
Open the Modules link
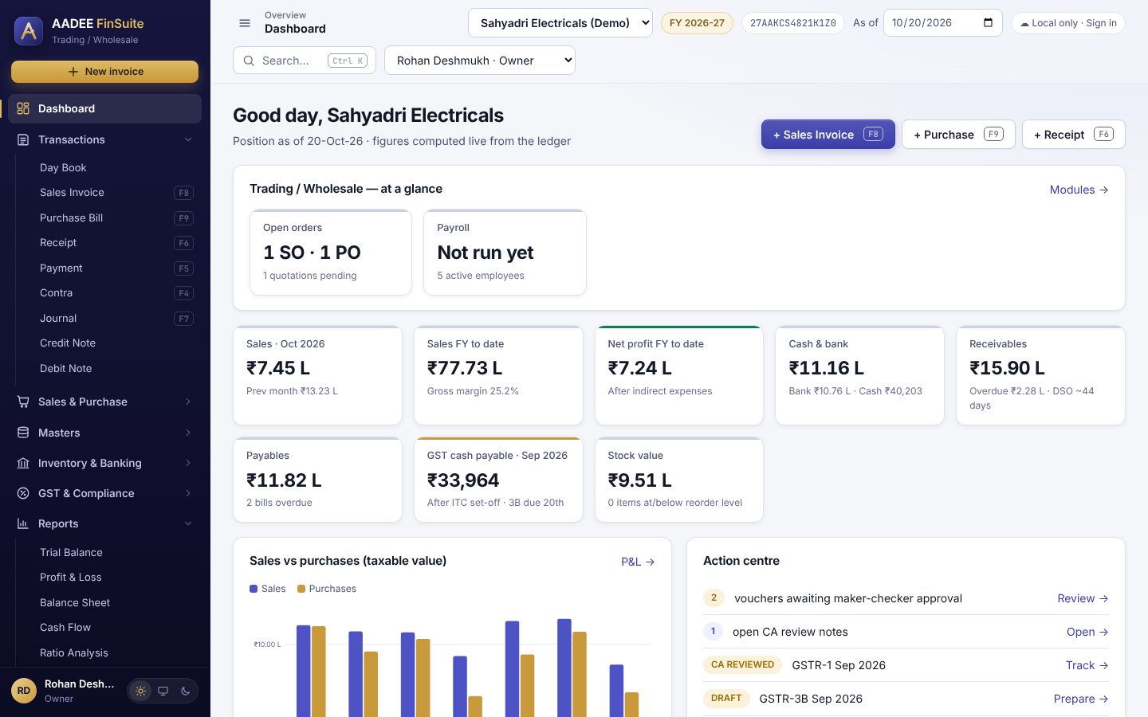[x=1079, y=190]
